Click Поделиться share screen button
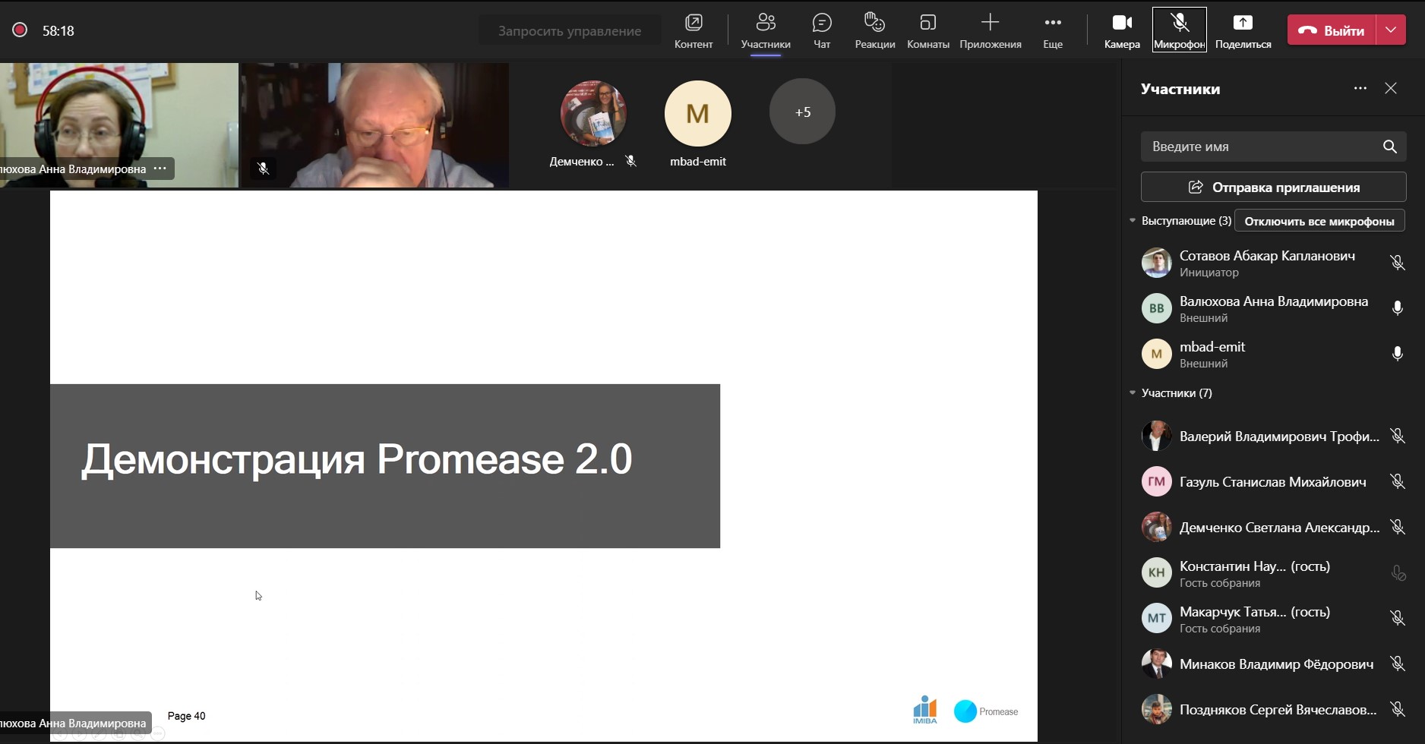Screen dimensions: 1425x744 pyautogui.click(x=1243, y=30)
